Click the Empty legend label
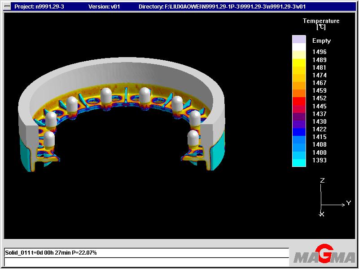Image resolution: width=359 pixels, height=269 pixels. [321, 41]
